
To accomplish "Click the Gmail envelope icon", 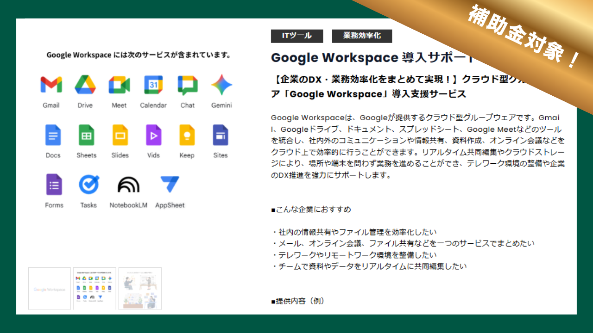I will (51, 85).
